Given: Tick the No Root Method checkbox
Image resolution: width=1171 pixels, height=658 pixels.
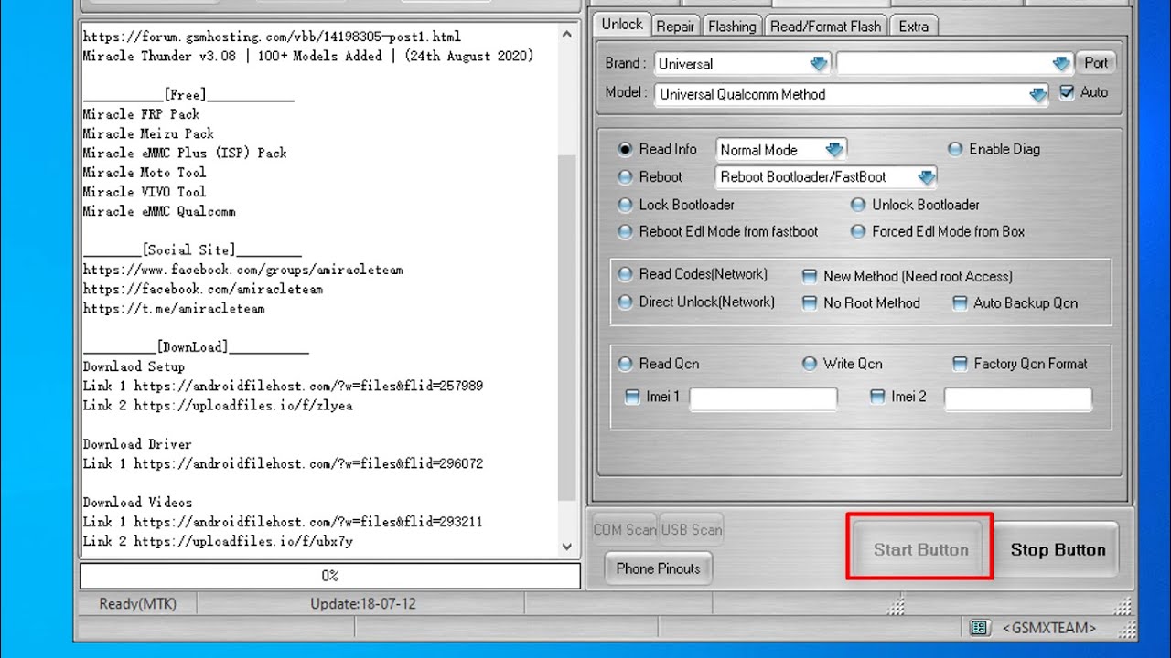Looking at the screenshot, I should tap(810, 302).
